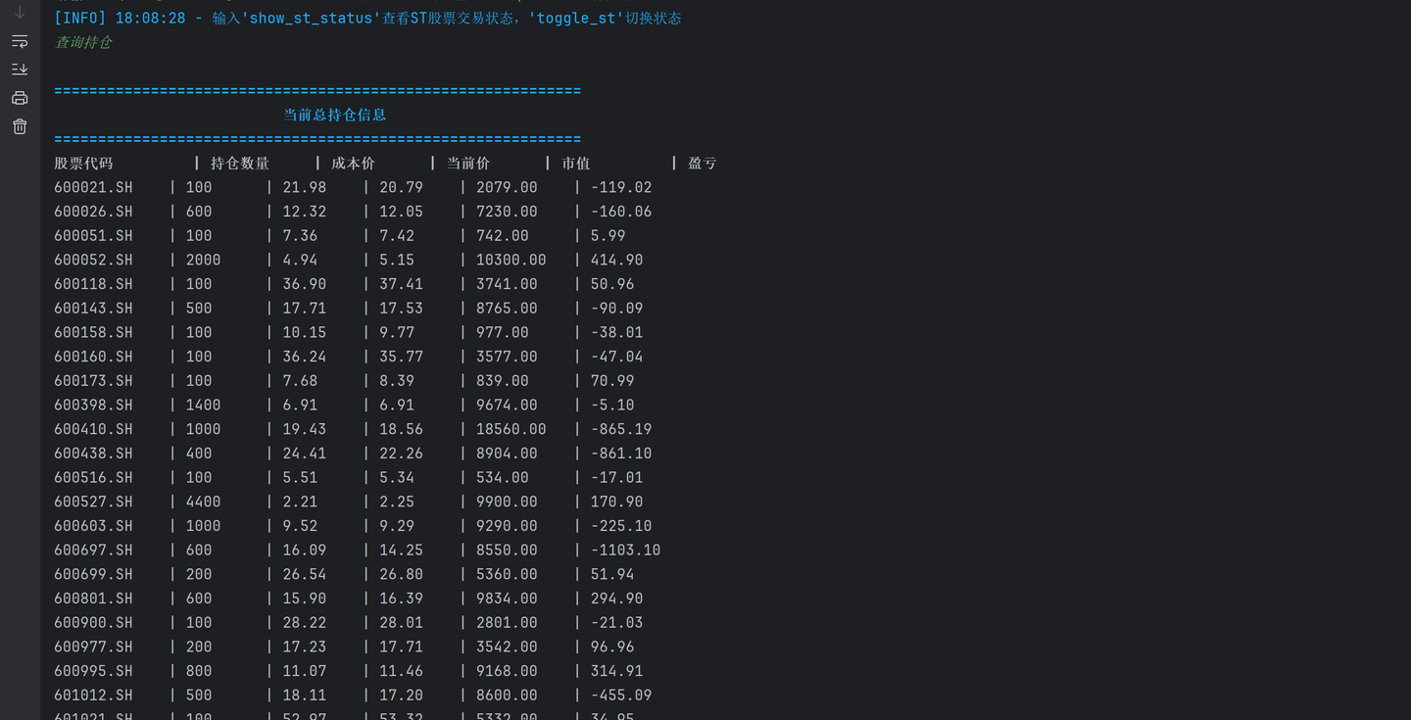Click the 盈亏 column header
Viewport: 1411px width, 720px height.
tap(702, 164)
